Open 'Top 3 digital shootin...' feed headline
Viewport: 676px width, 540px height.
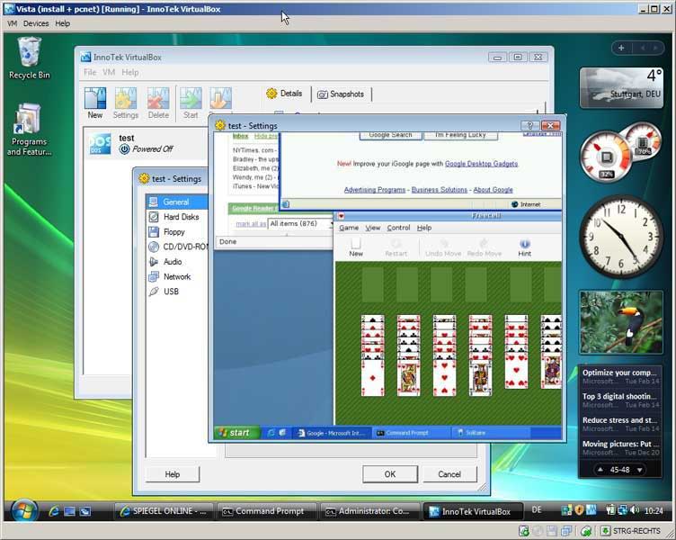pyautogui.click(x=620, y=396)
